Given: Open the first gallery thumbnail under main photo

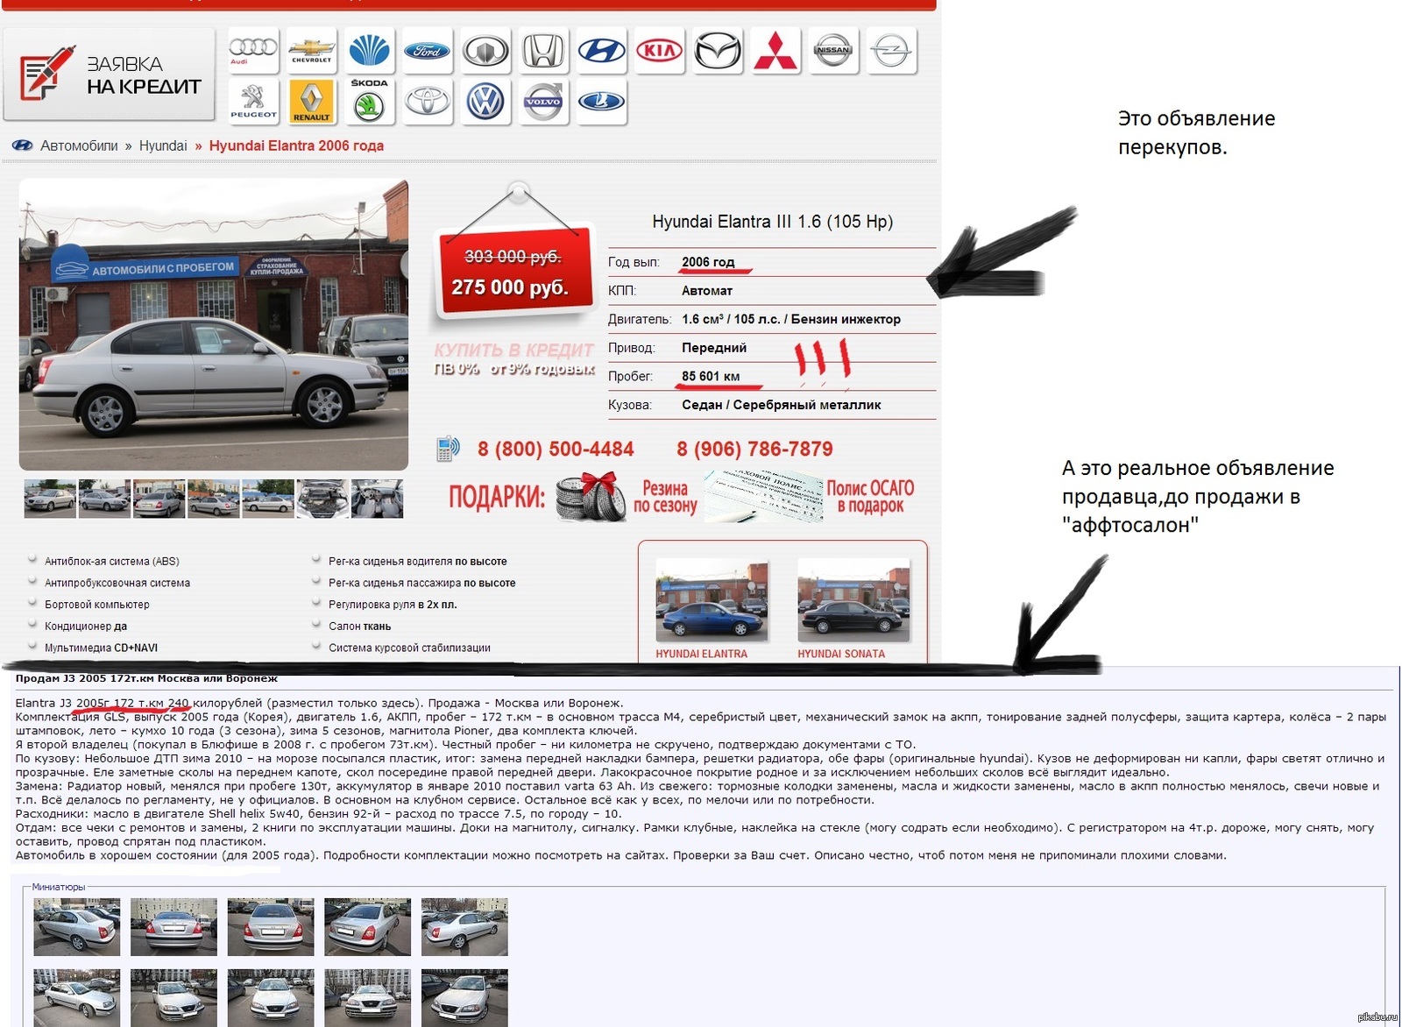Looking at the screenshot, I should point(50,499).
